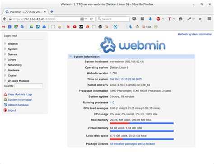The image size is (214, 164).
Task: Open the address bar history dropdown
Action: (x=86, y=19)
